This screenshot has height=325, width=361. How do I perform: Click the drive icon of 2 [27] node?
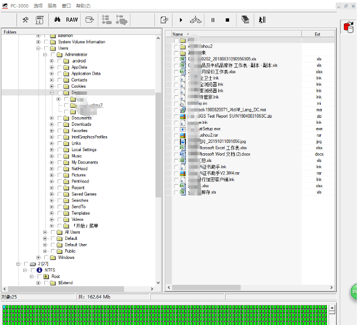click(x=33, y=264)
